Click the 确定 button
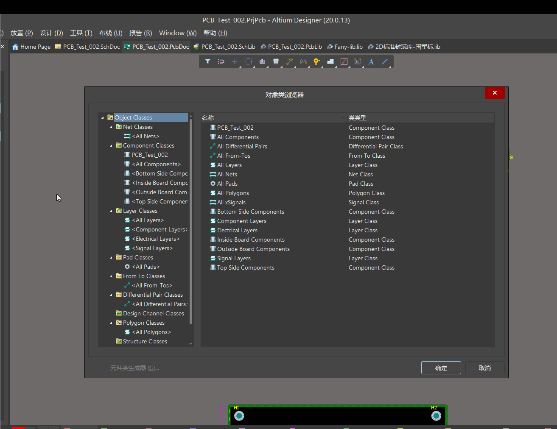 (441, 368)
